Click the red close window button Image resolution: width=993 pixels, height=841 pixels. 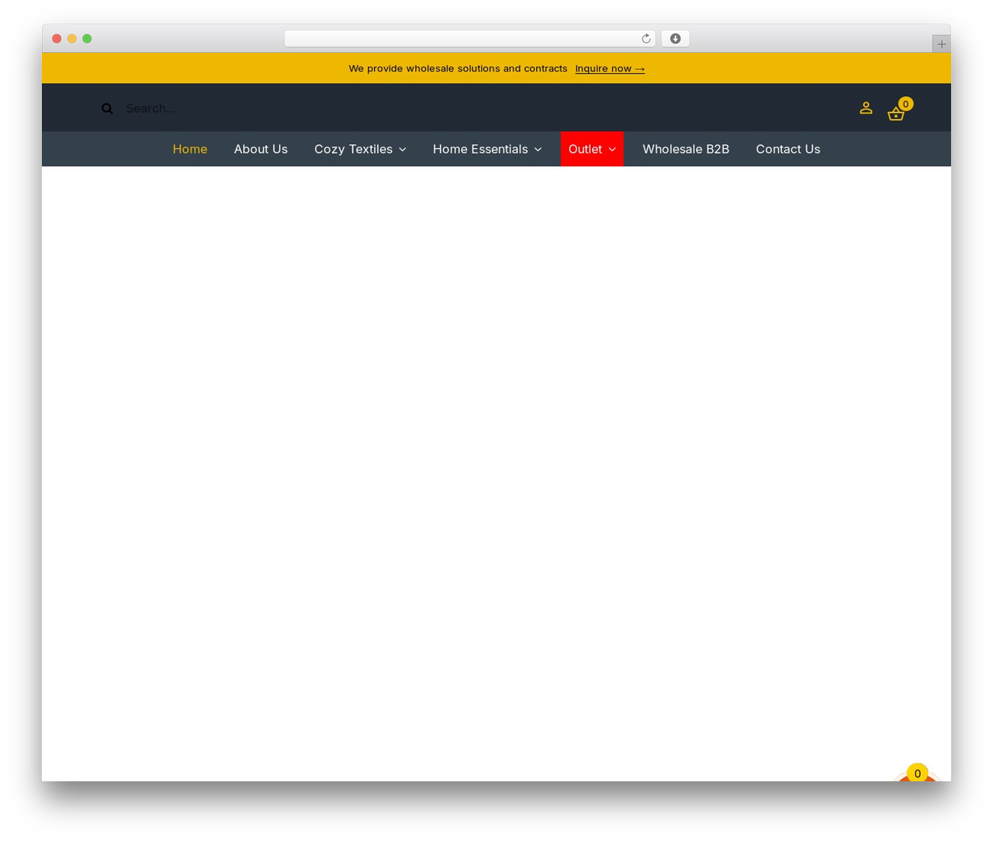pos(57,39)
